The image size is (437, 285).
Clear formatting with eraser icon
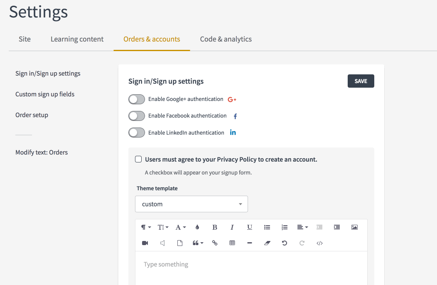click(267, 243)
